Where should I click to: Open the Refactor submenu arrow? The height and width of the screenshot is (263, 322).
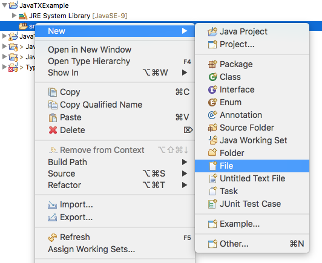pyautogui.click(x=185, y=185)
